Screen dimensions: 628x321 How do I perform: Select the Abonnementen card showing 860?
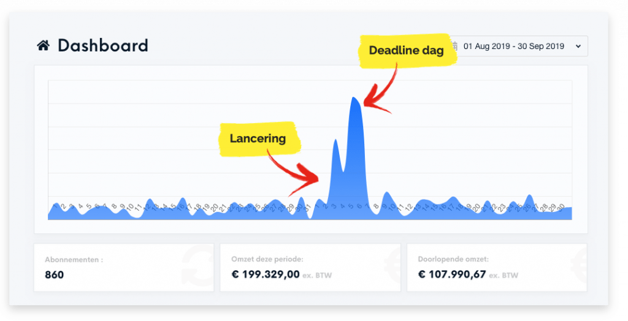pos(123,267)
